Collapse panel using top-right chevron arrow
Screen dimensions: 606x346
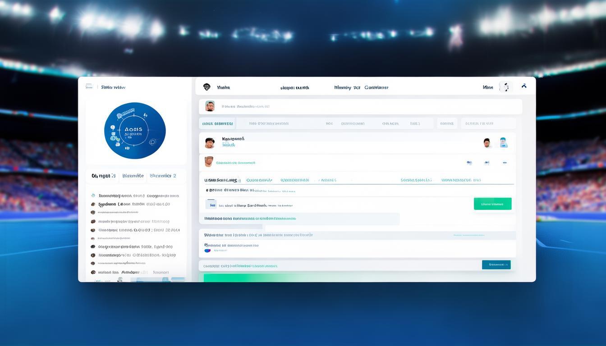(524, 86)
